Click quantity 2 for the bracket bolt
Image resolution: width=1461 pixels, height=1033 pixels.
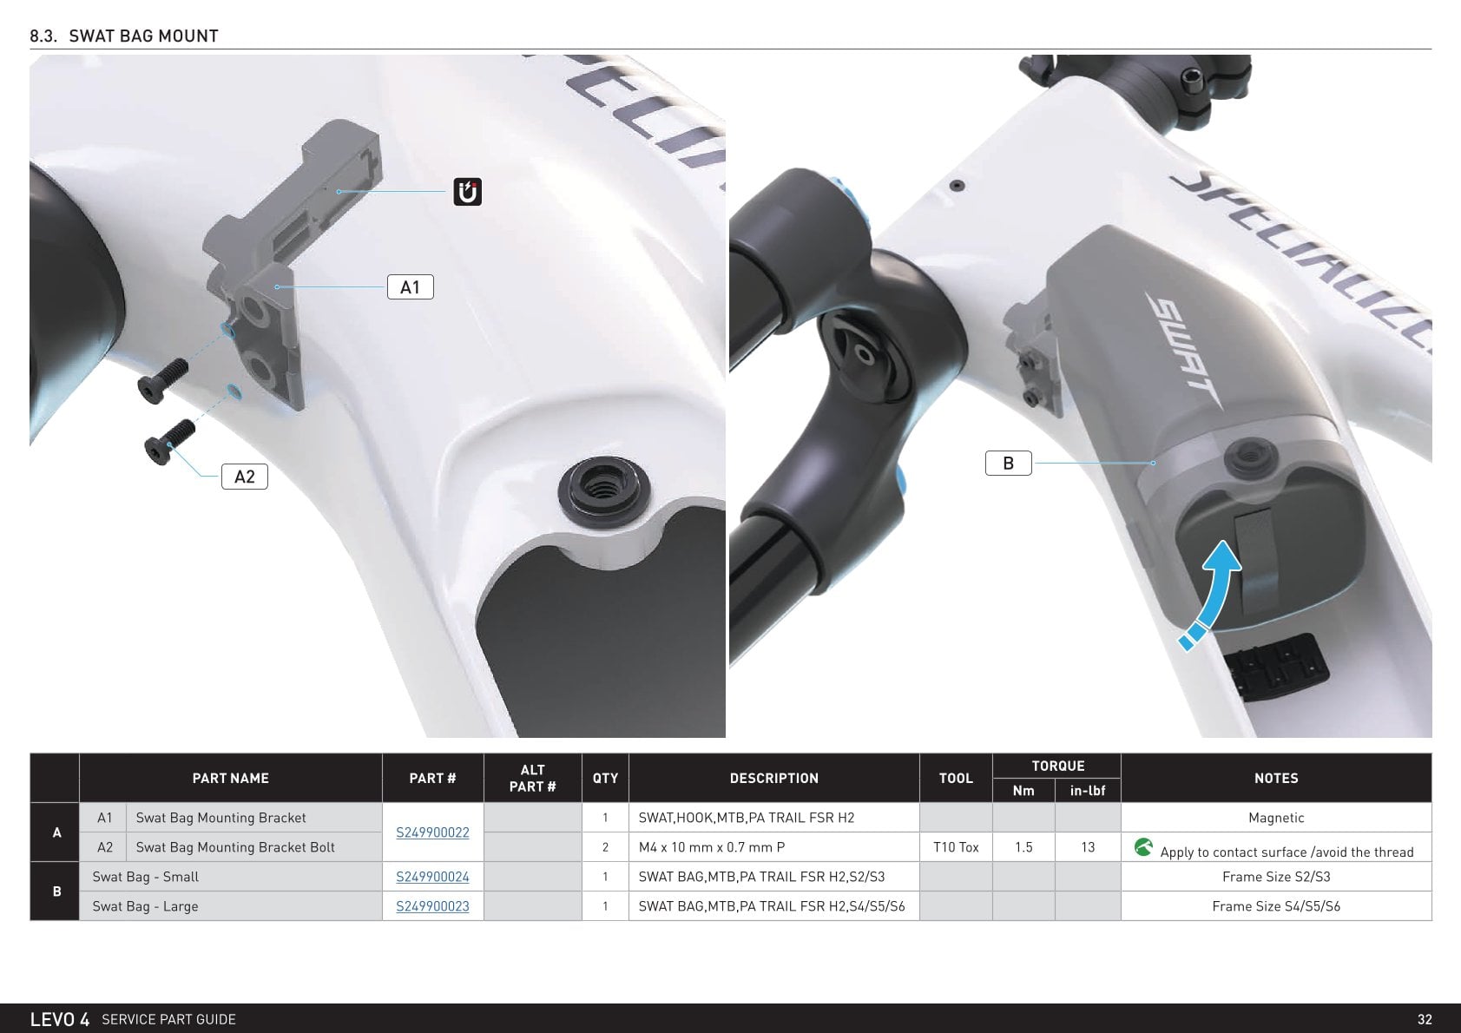click(x=605, y=847)
